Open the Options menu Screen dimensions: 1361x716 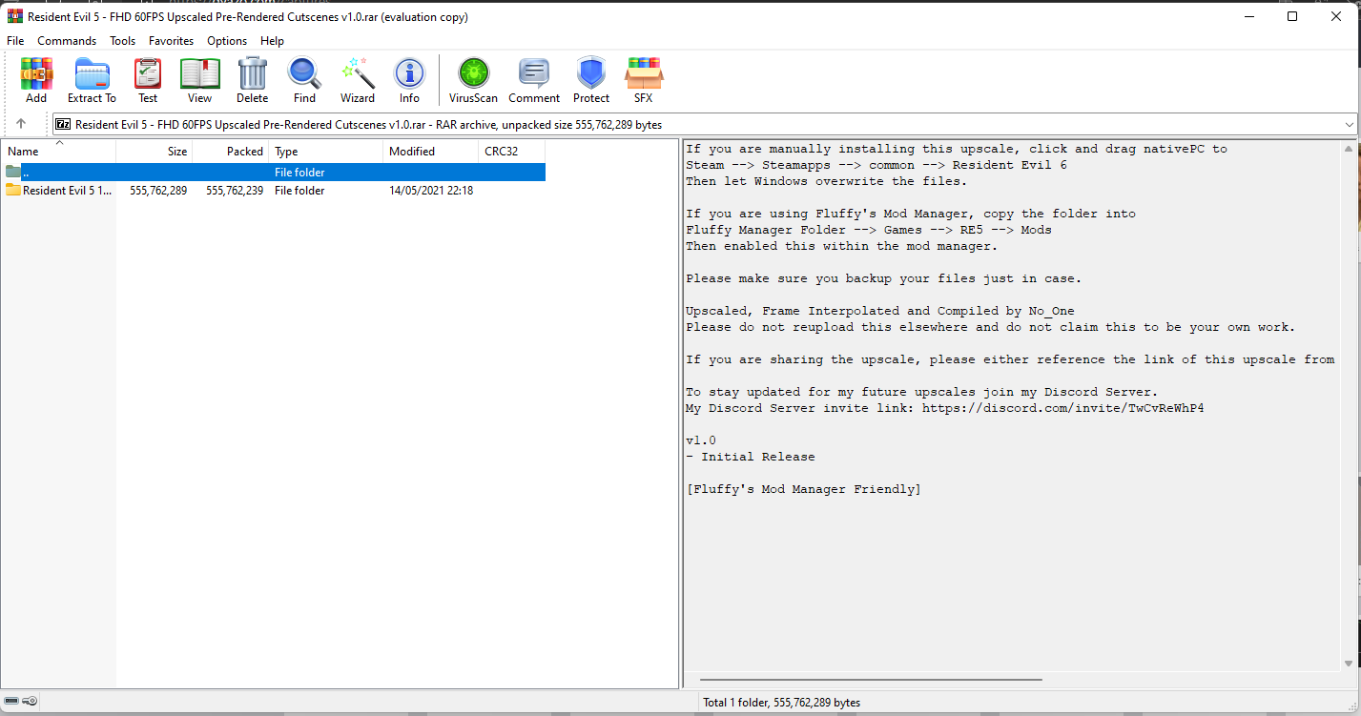point(227,41)
